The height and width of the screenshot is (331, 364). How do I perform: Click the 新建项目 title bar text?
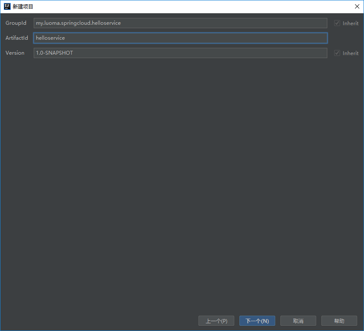point(23,6)
